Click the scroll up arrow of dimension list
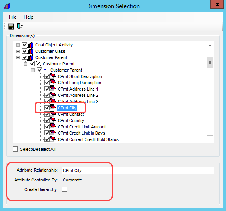 (x=210, y=46)
